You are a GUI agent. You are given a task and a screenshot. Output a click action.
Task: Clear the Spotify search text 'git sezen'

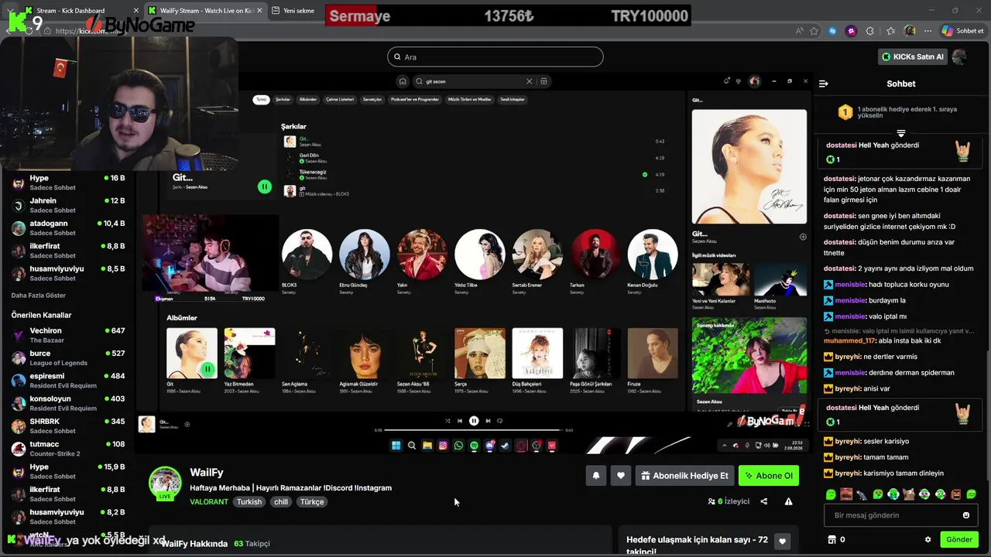(x=530, y=81)
